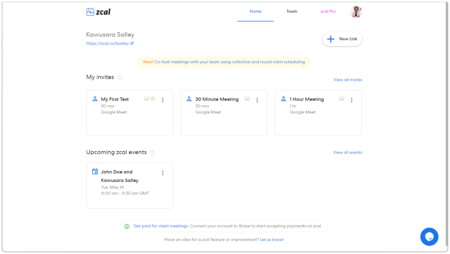Click Get paid for client meetings link
The width and height of the screenshot is (450, 254).
tap(161, 226)
